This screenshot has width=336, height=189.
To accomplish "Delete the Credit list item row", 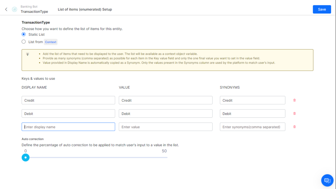I will click(294, 100).
